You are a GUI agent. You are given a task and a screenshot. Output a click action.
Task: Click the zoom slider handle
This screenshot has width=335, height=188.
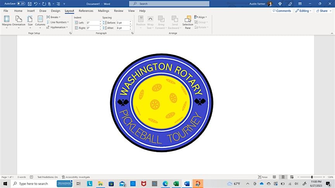click(312, 177)
